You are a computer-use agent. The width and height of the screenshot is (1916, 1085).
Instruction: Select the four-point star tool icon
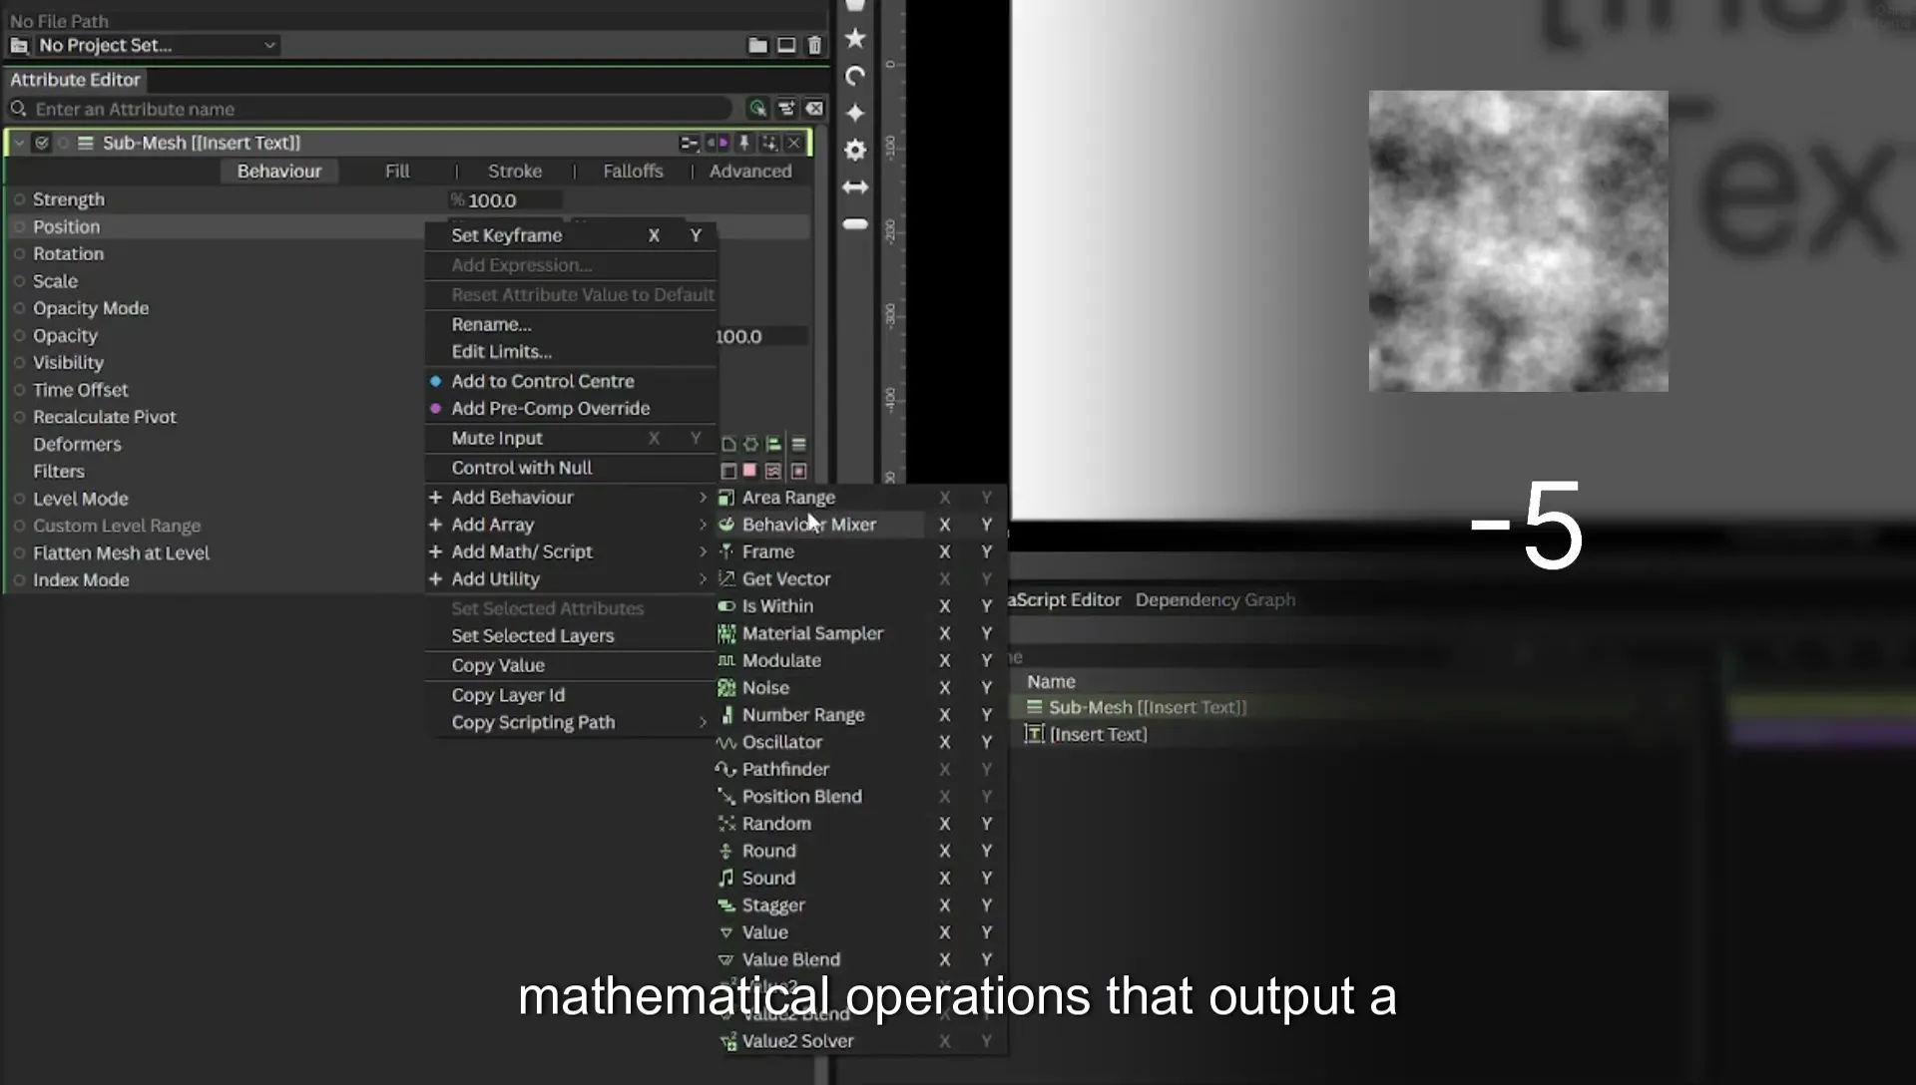[855, 113]
